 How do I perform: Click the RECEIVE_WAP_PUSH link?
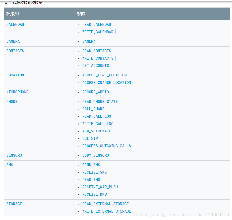100,187
